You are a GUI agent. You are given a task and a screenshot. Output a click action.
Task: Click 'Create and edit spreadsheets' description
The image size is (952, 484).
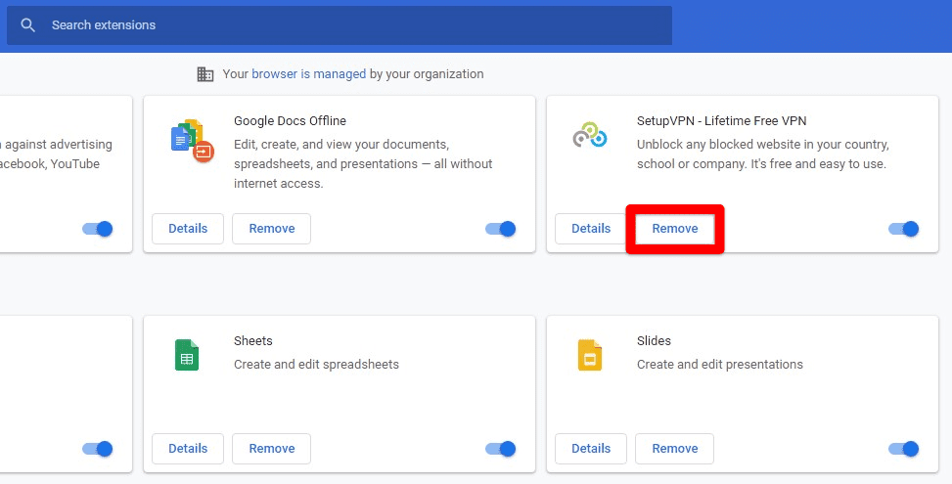[x=316, y=365]
